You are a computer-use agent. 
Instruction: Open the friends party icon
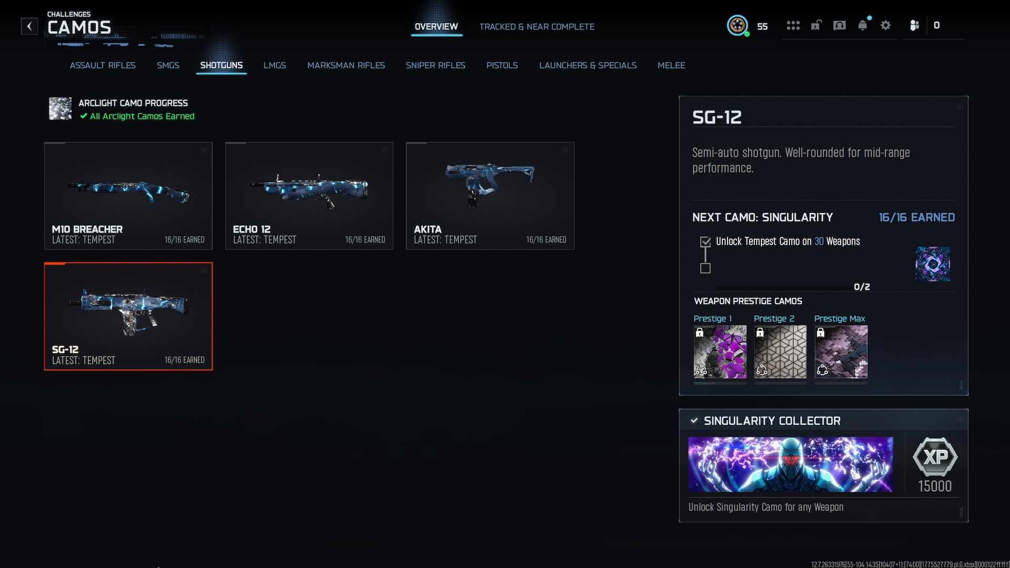coord(914,25)
